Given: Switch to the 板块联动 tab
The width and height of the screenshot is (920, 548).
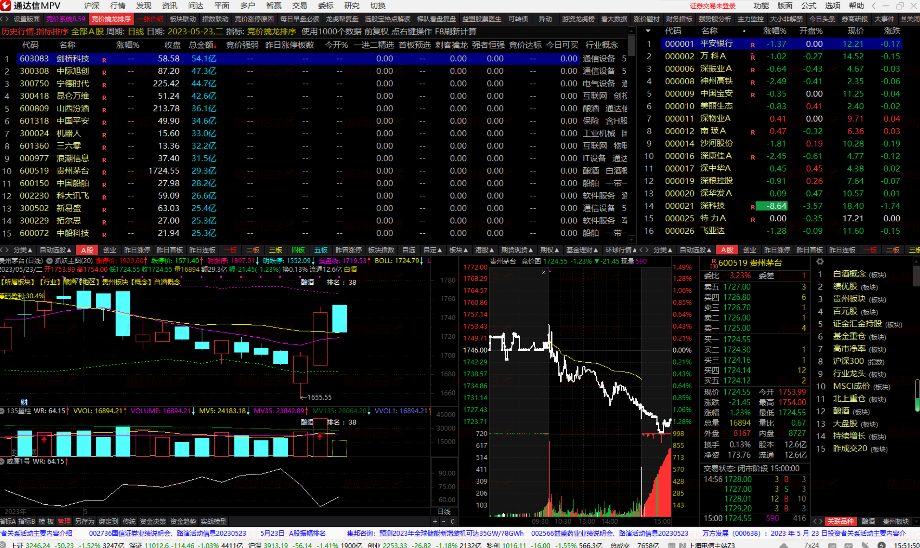Looking at the screenshot, I should pos(182,19).
